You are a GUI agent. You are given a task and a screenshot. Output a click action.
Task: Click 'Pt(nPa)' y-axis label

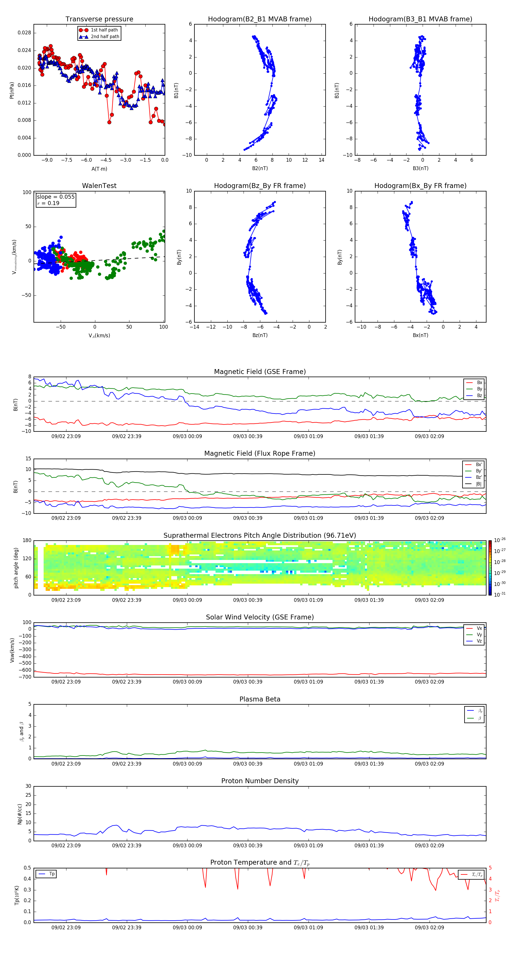[12, 90]
